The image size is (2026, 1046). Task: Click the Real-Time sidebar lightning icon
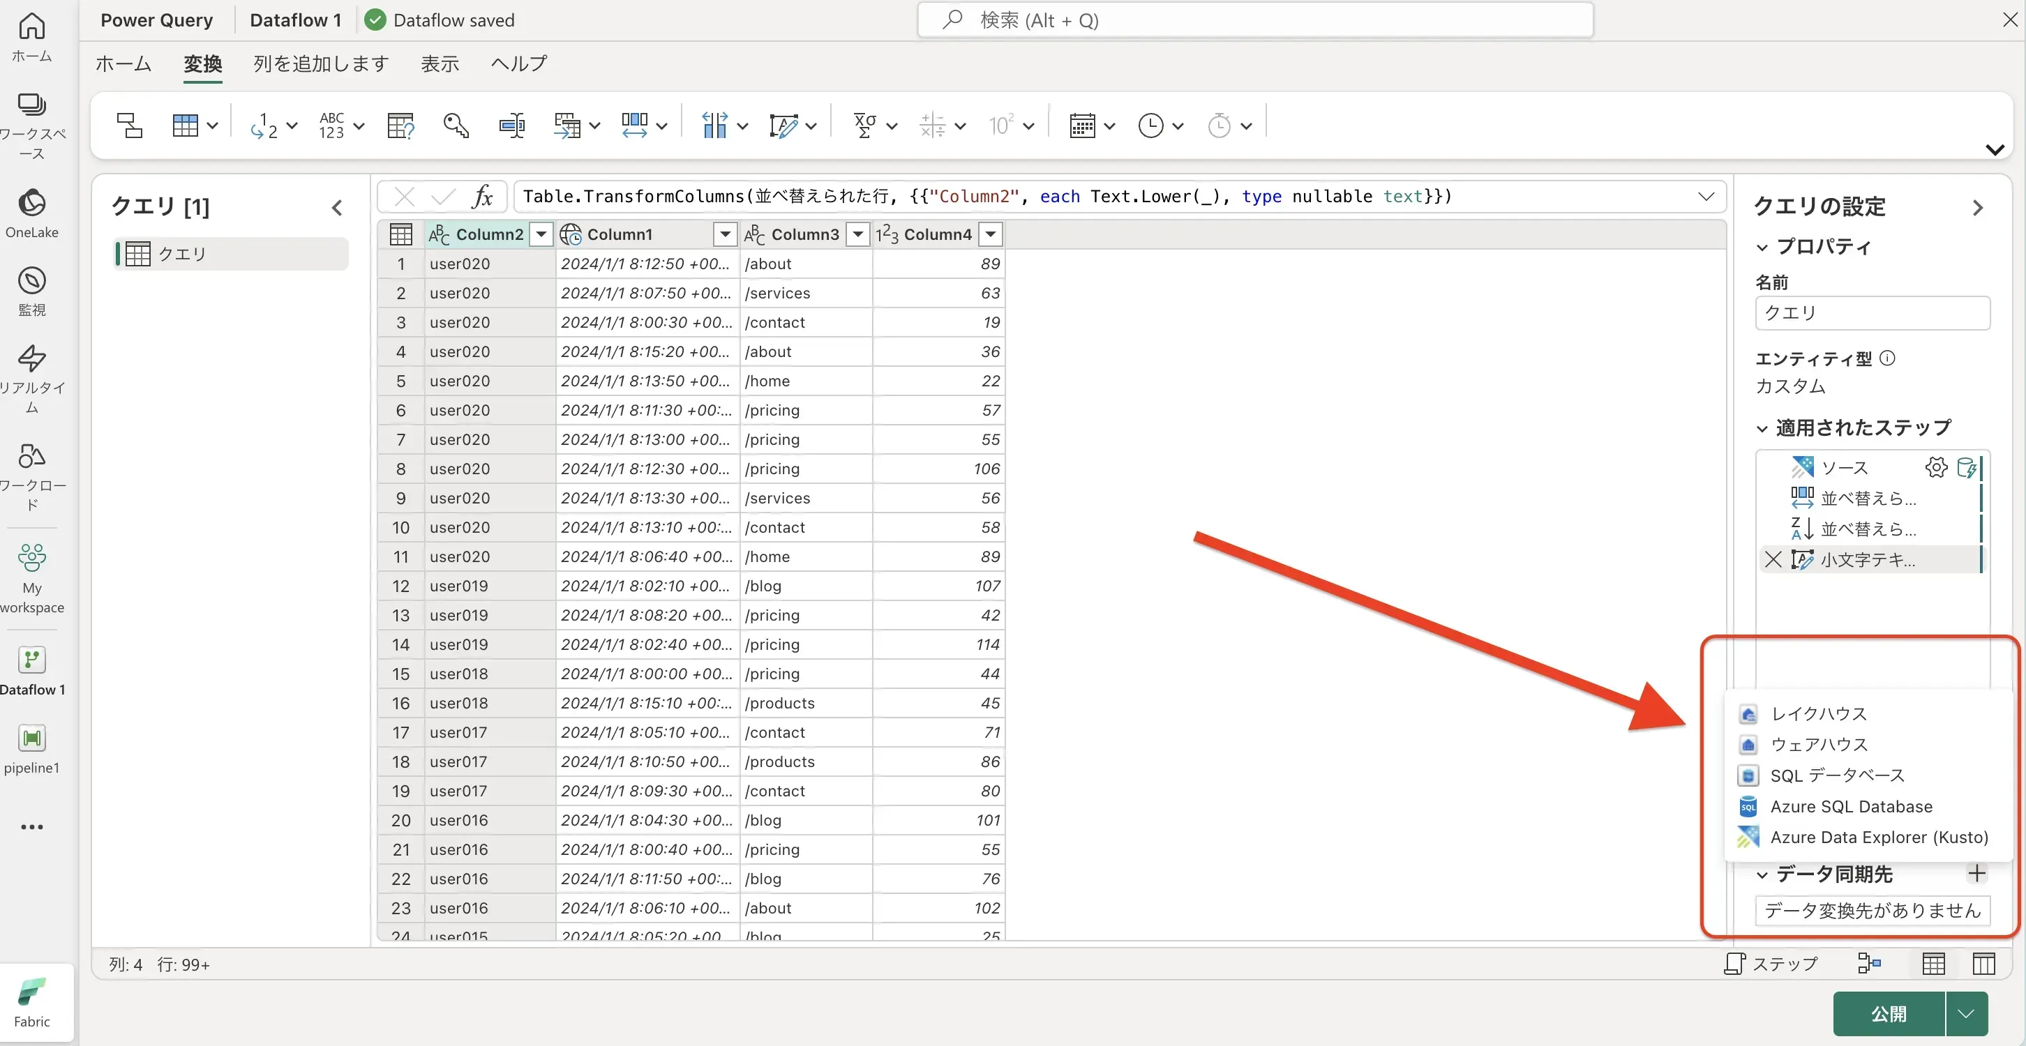[x=31, y=358]
